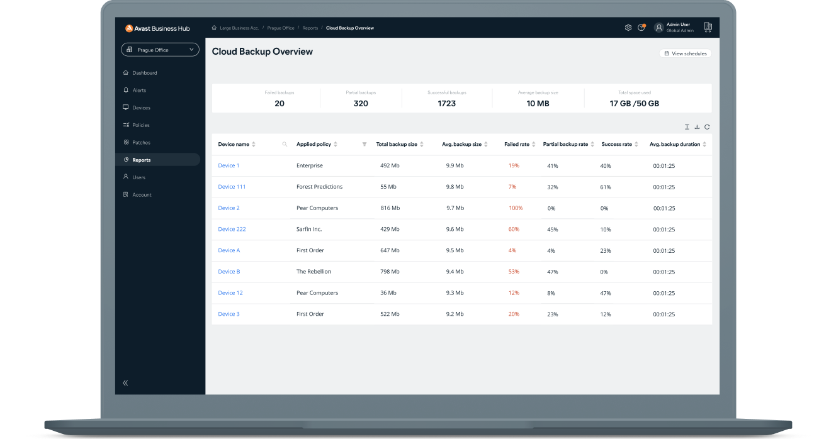Click the switch company building icon
Image resolution: width=836 pixels, height=439 pixels.
708,27
